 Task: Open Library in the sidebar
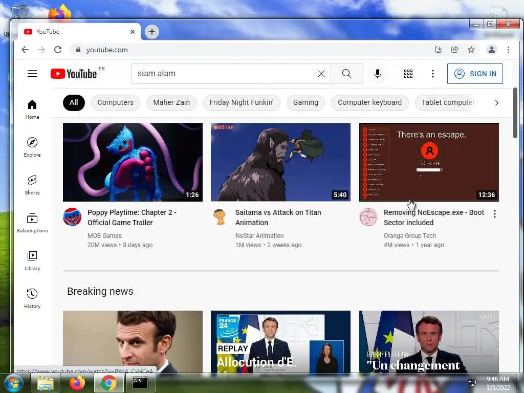point(32,260)
